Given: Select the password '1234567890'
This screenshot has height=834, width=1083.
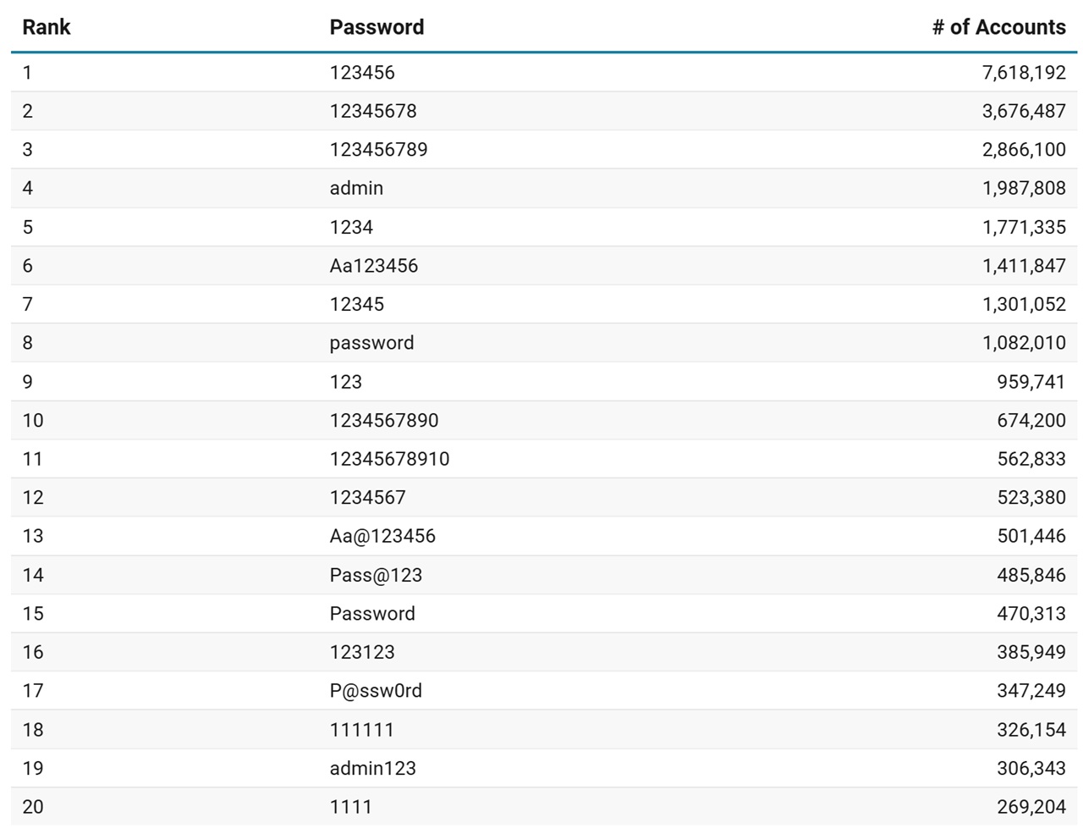Looking at the screenshot, I should point(384,421).
